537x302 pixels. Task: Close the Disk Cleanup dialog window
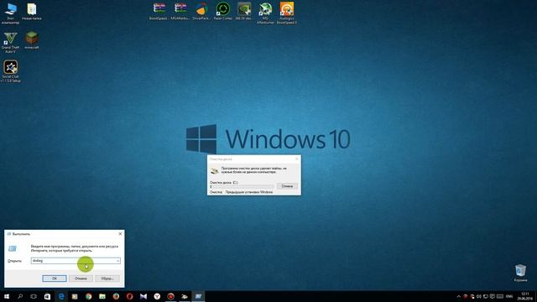[296, 159]
